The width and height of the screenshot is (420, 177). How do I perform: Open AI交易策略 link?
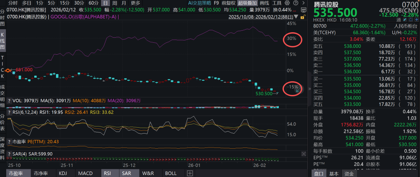[199, 3]
